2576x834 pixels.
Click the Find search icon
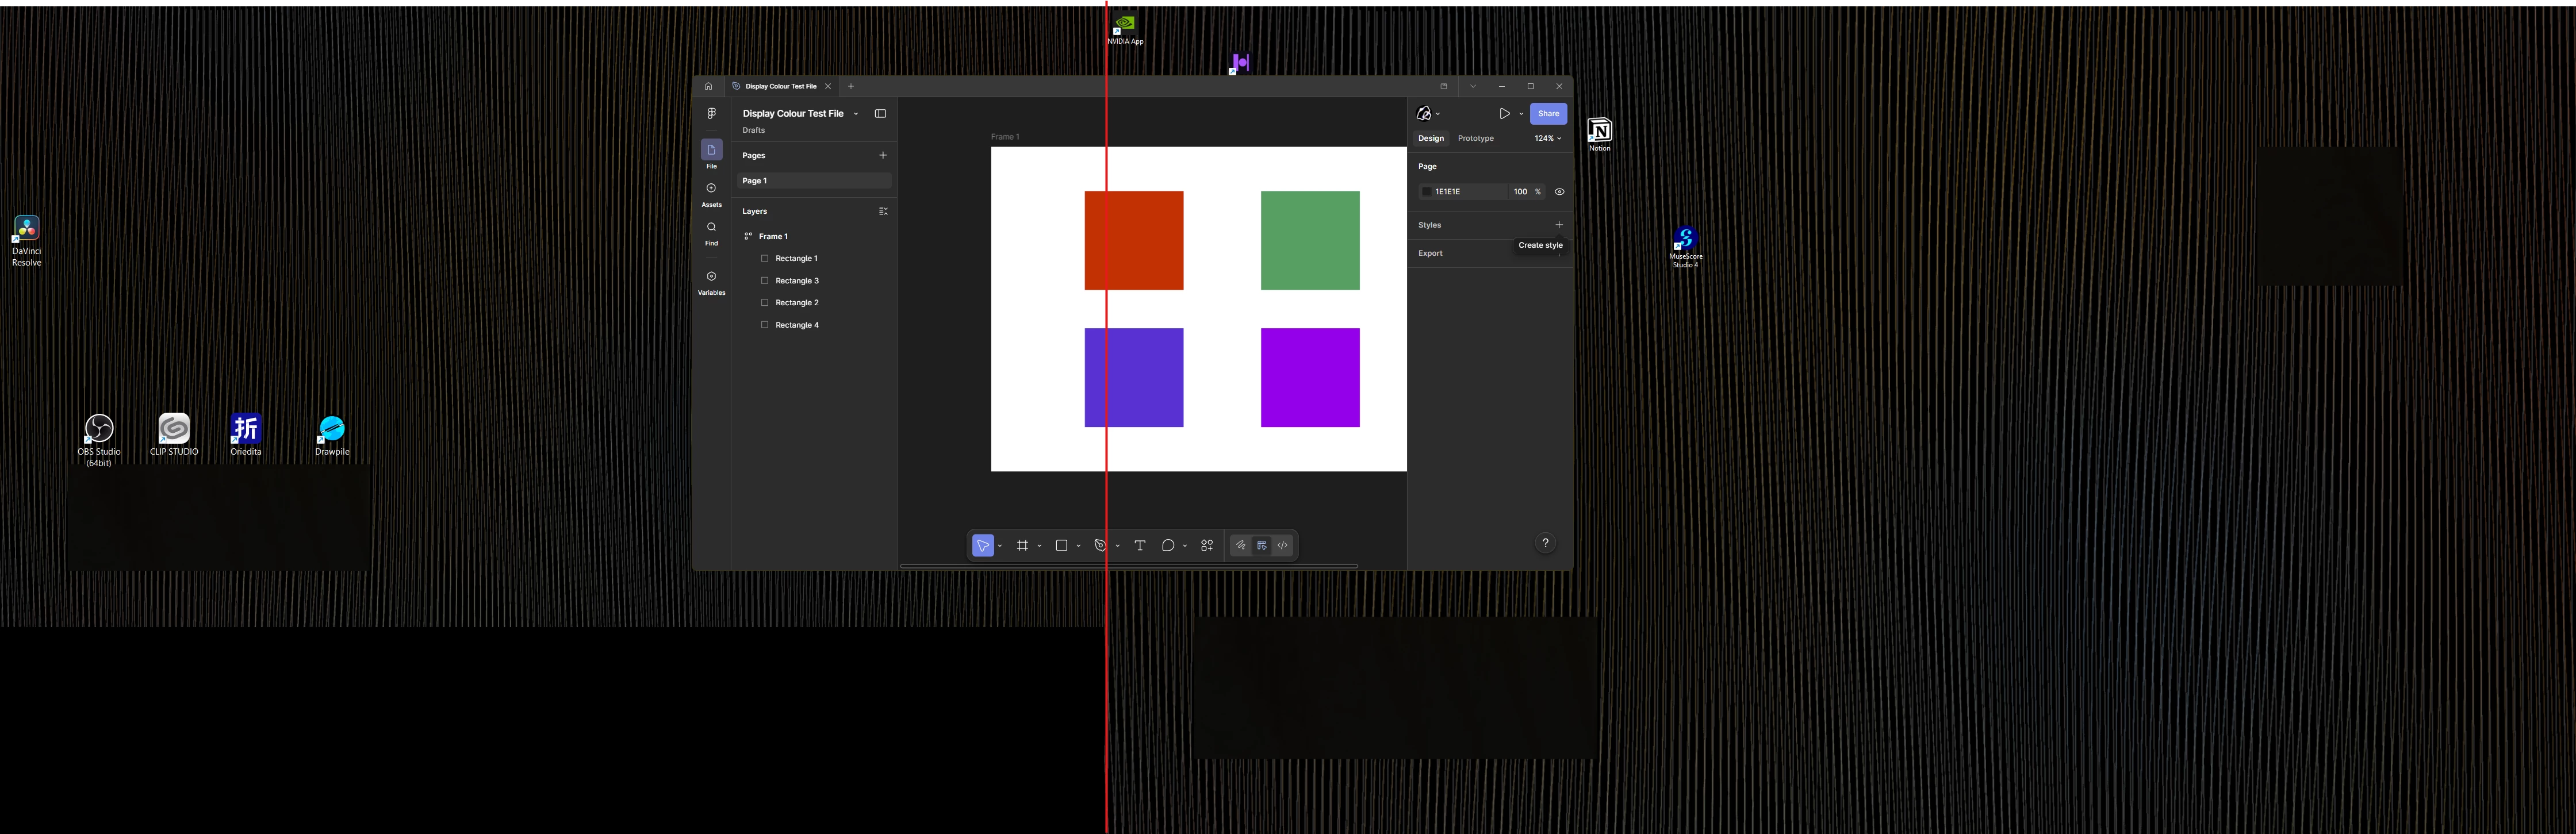tap(711, 228)
